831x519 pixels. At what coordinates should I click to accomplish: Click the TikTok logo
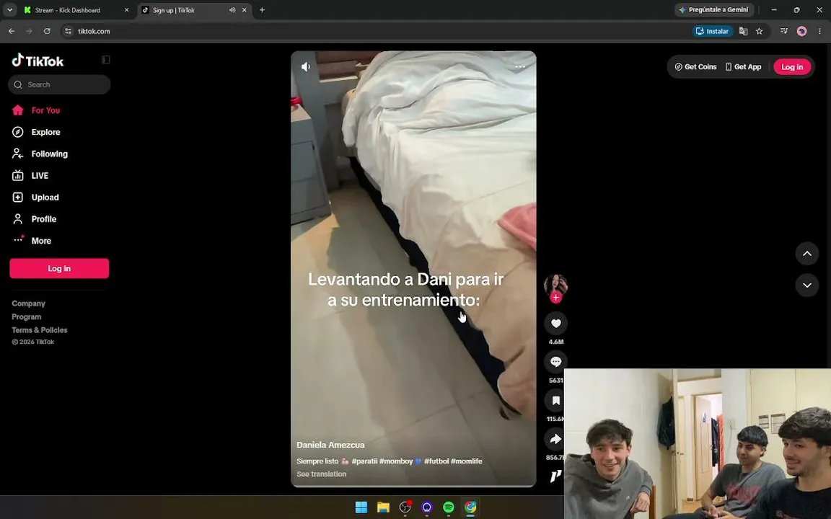point(38,61)
